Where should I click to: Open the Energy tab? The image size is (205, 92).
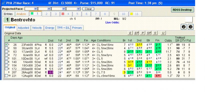50,28
